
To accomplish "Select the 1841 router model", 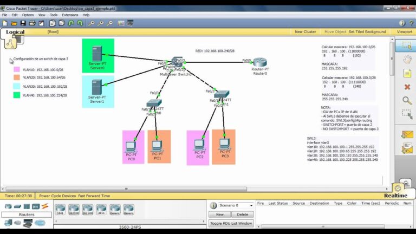I will click(60, 209).
